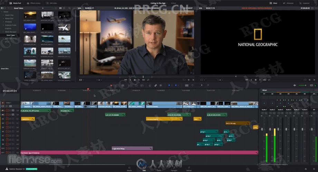Toggle the Mixer panel button
This screenshot has width=318, height=172.
tap(273, 3)
